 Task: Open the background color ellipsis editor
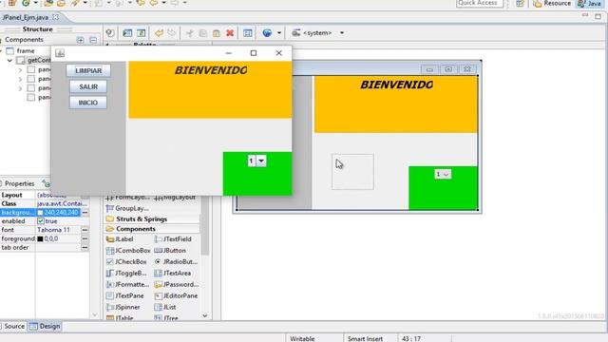pos(85,213)
